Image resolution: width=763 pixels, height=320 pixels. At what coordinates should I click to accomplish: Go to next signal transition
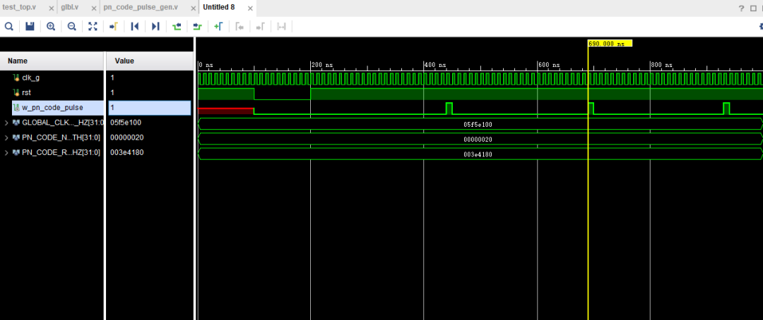click(x=197, y=26)
